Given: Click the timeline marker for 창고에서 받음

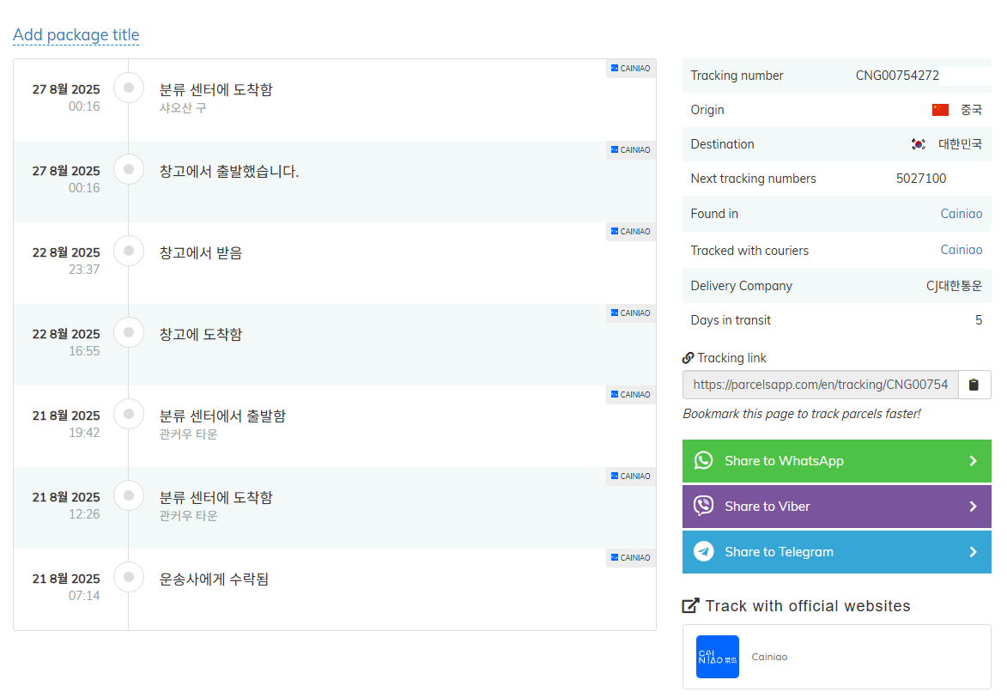Looking at the screenshot, I should coord(129,251).
